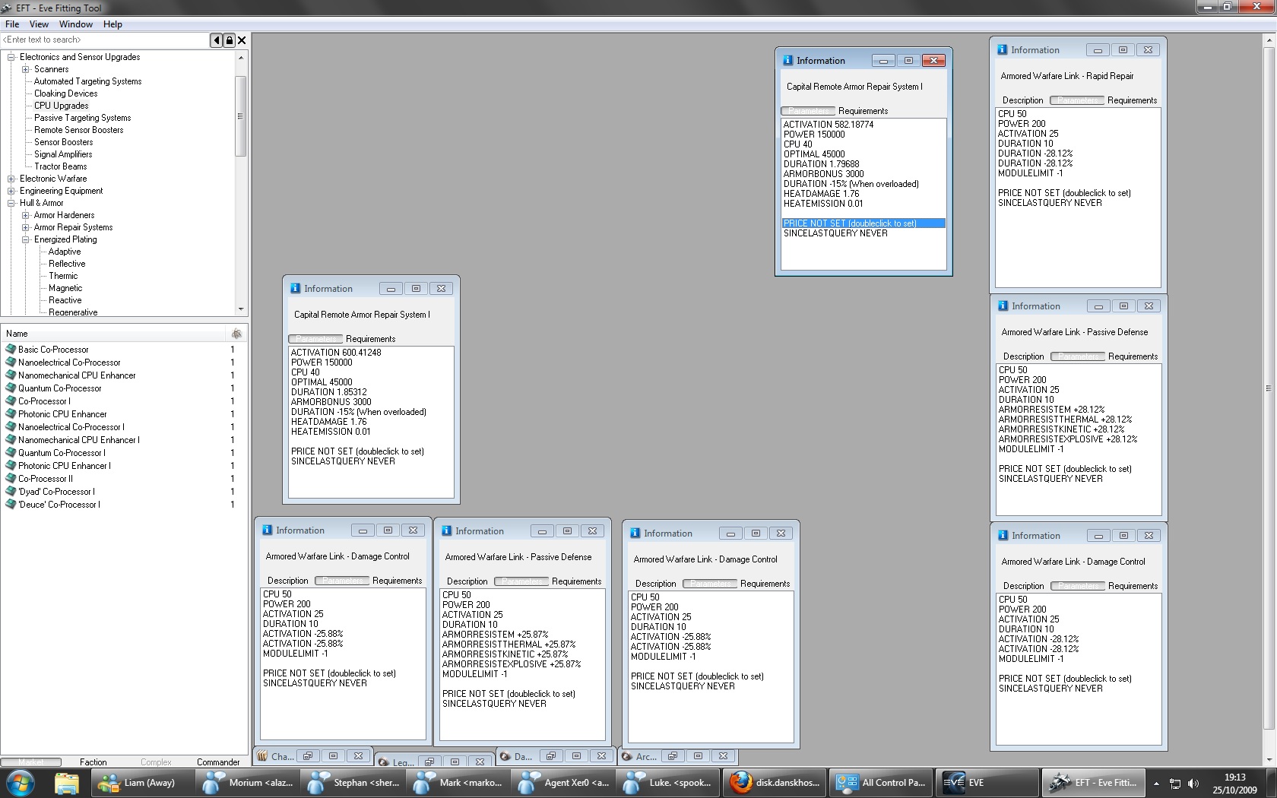Click the 'ACTIVATION 600.41248' parameter line
Screen dimensions: 1277x798
coord(336,353)
